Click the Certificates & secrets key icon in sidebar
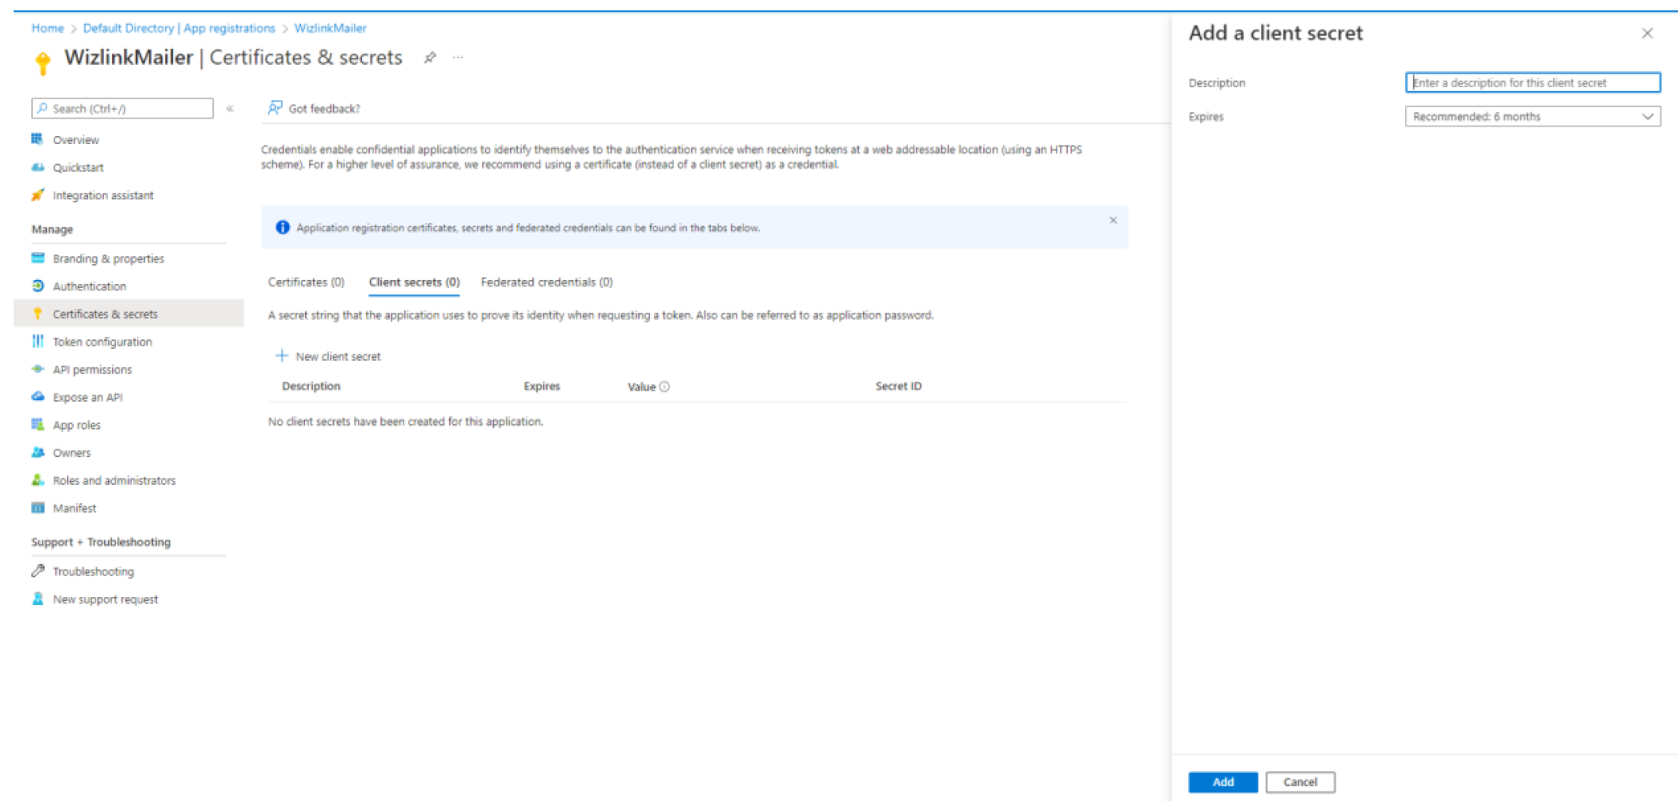The image size is (1678, 801). pos(38,314)
